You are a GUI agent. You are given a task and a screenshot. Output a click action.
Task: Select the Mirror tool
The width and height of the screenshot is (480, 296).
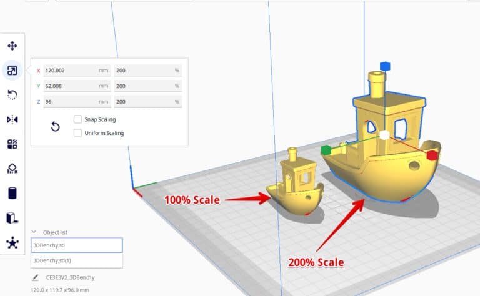click(12, 119)
